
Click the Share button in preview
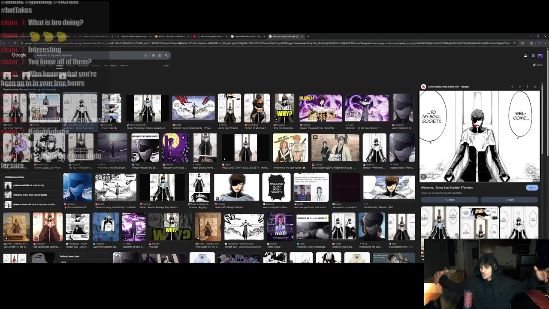pos(449,200)
